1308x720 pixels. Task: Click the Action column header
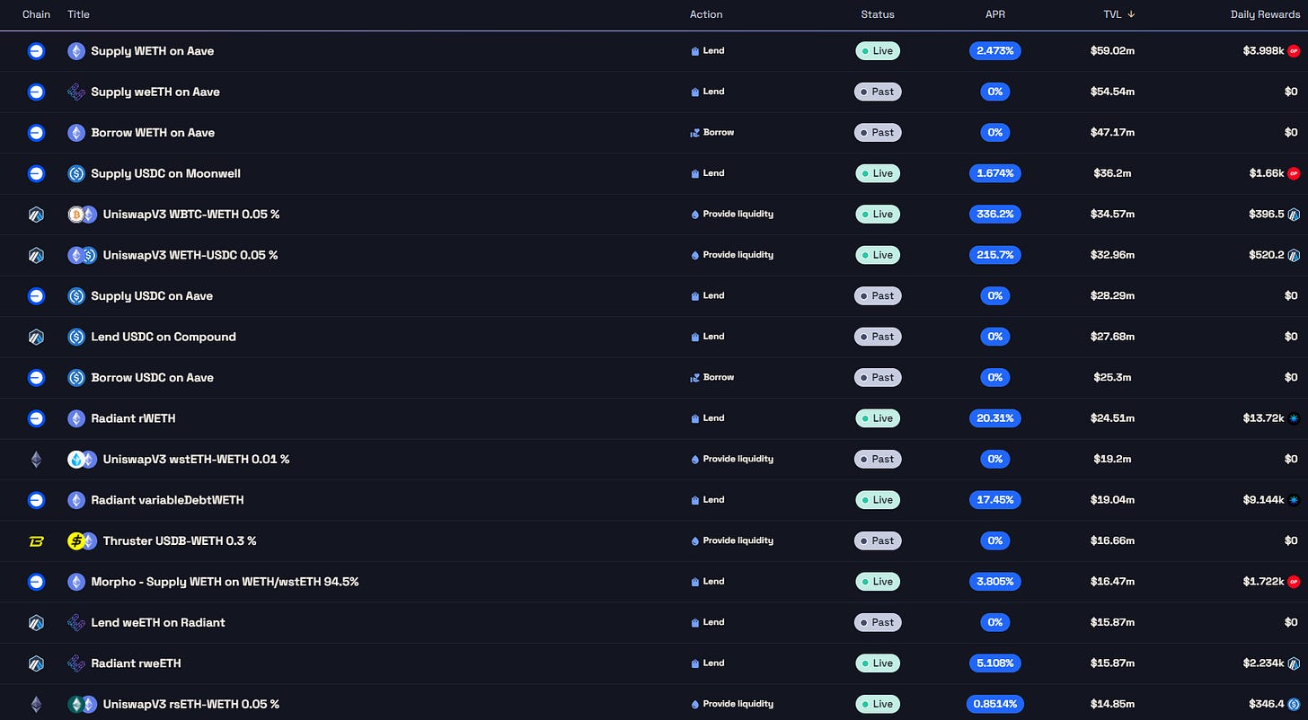(706, 14)
